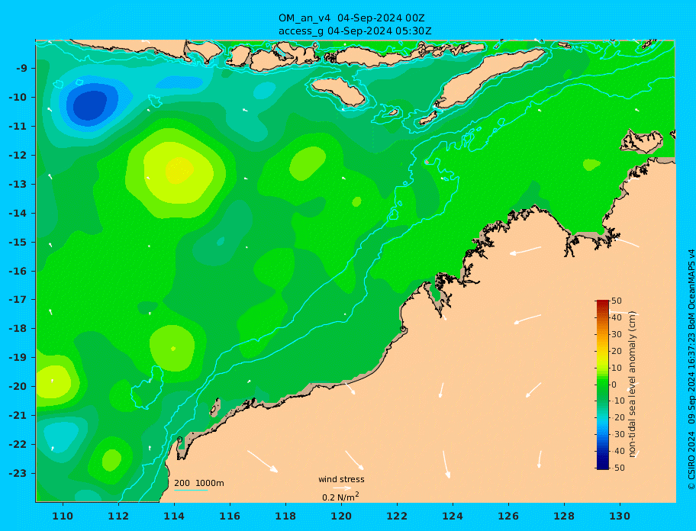Click the yellow high anomaly eddy centre
The width and height of the screenshot is (696, 531).
179,171
